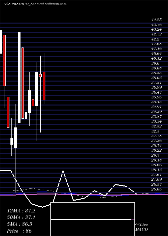
Task: Click the 28.66 price label
Action: point(156,165)
